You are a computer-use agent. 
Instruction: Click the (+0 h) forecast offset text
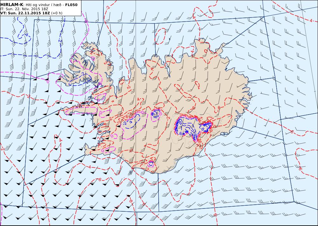tap(57, 13)
